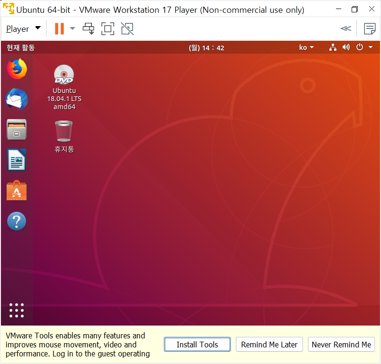Click the power icon in top bar

(359, 47)
